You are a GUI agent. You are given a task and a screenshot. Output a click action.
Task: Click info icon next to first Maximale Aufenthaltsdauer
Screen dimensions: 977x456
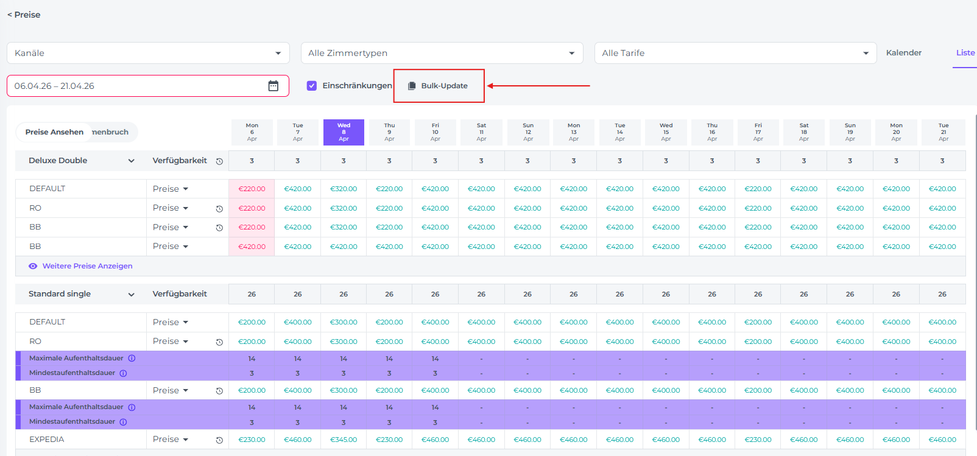tap(132, 359)
